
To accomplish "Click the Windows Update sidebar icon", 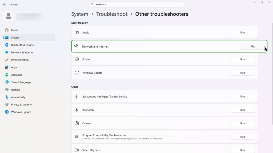I will coord(7,112).
